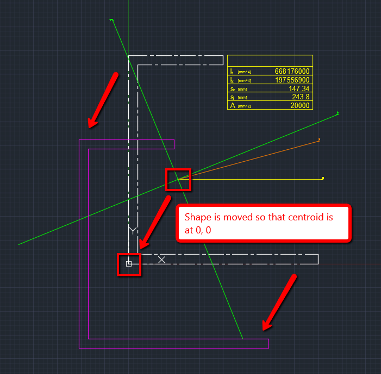Click the orange line's end marker

[x=319, y=140]
